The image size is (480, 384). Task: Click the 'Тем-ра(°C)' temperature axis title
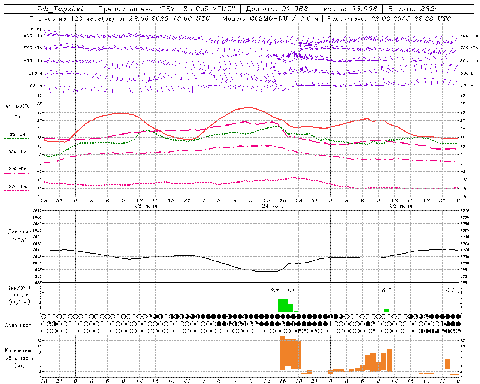tap(18, 106)
